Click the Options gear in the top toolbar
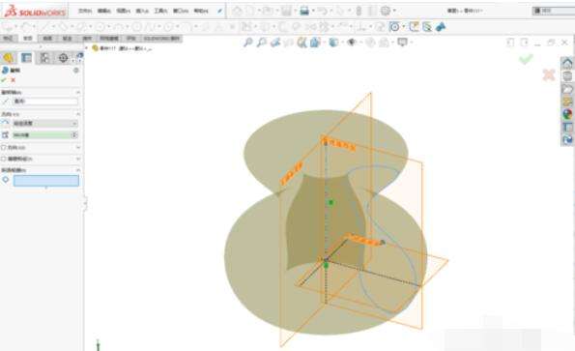The height and width of the screenshot is (351, 575). point(386,11)
